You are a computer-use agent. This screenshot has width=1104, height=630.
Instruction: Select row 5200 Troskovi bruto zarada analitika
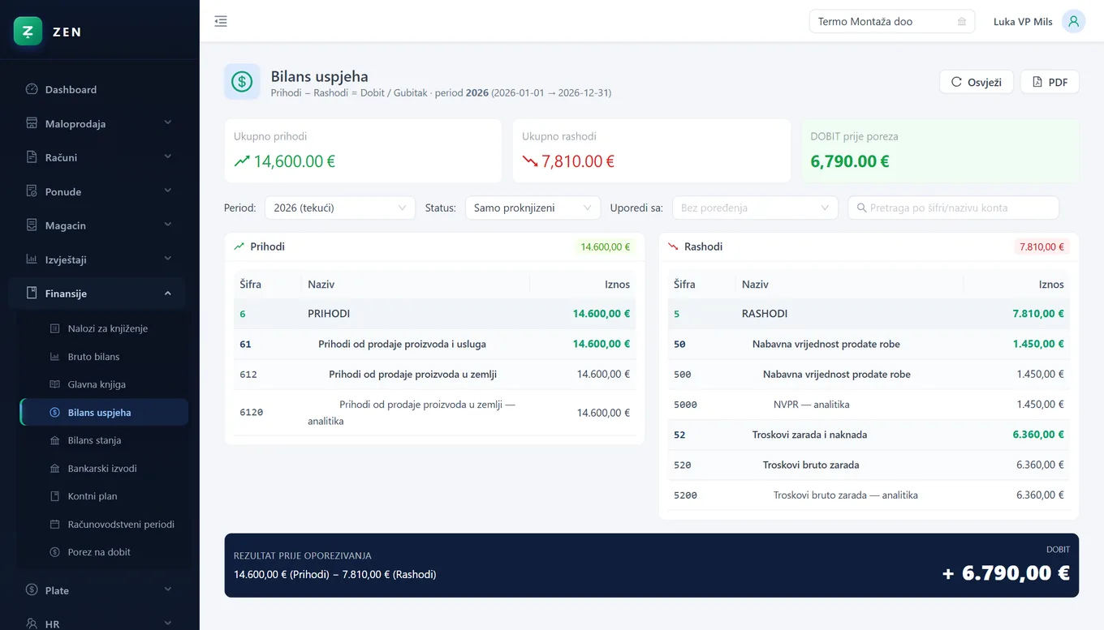pos(869,495)
